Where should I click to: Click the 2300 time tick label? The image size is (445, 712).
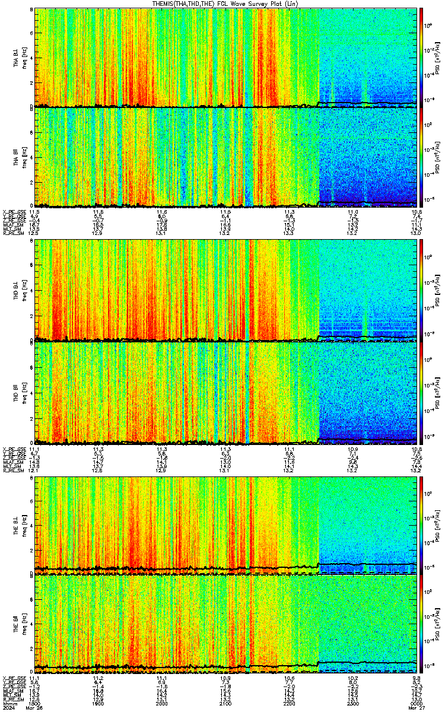[x=352, y=703]
